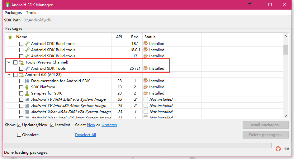
Task: Click the Tools (Preview Channel) folder icon
Action: 21,63
